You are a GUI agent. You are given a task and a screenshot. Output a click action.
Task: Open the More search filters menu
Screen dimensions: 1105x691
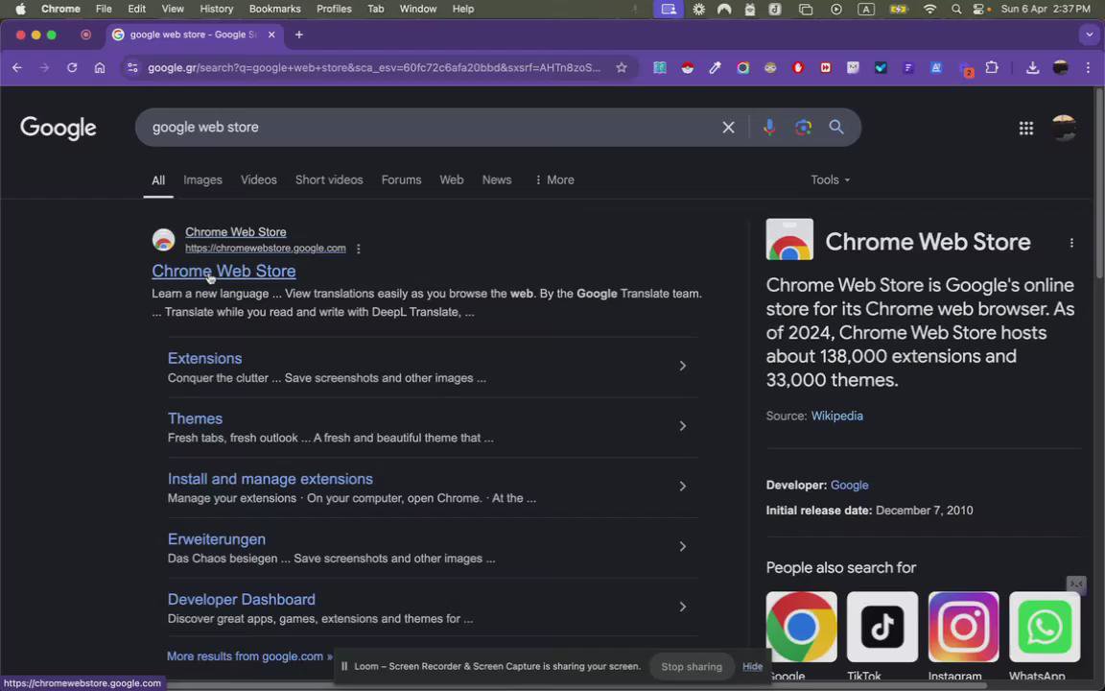(x=553, y=179)
